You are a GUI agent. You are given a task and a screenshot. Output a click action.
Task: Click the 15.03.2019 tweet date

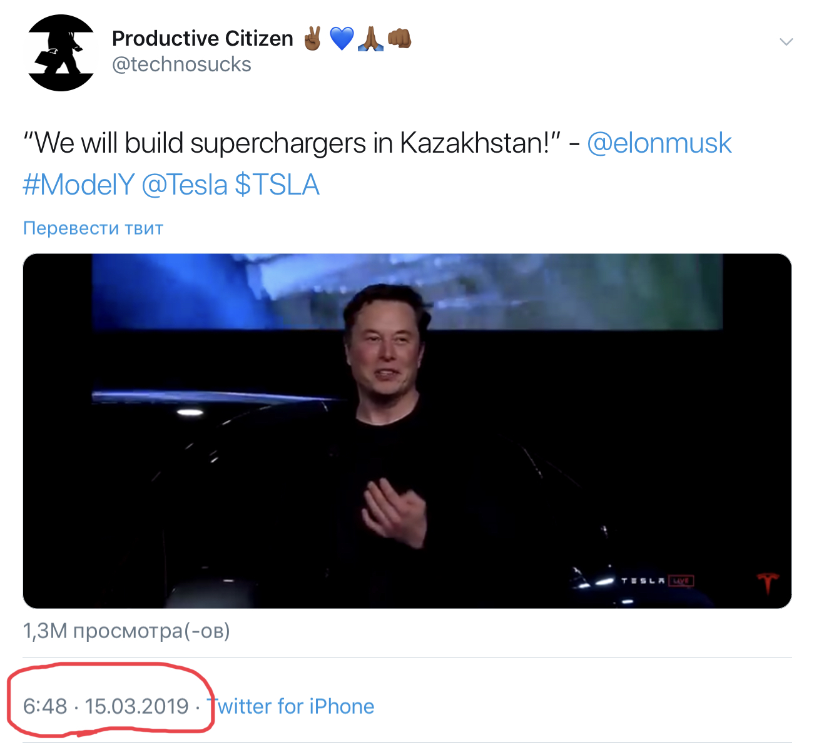coord(136,706)
